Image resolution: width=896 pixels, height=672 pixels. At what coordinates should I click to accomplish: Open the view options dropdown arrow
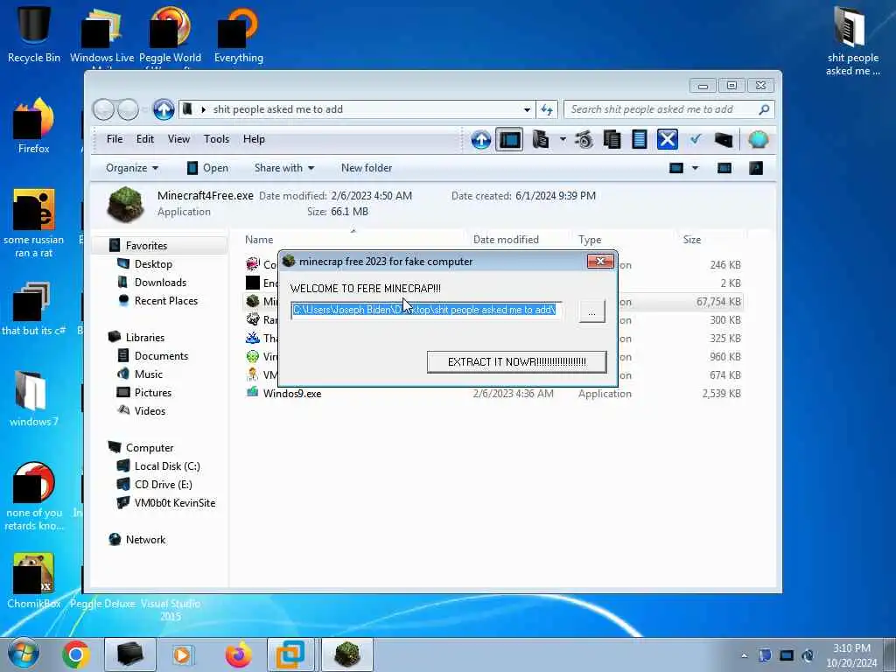[695, 168]
